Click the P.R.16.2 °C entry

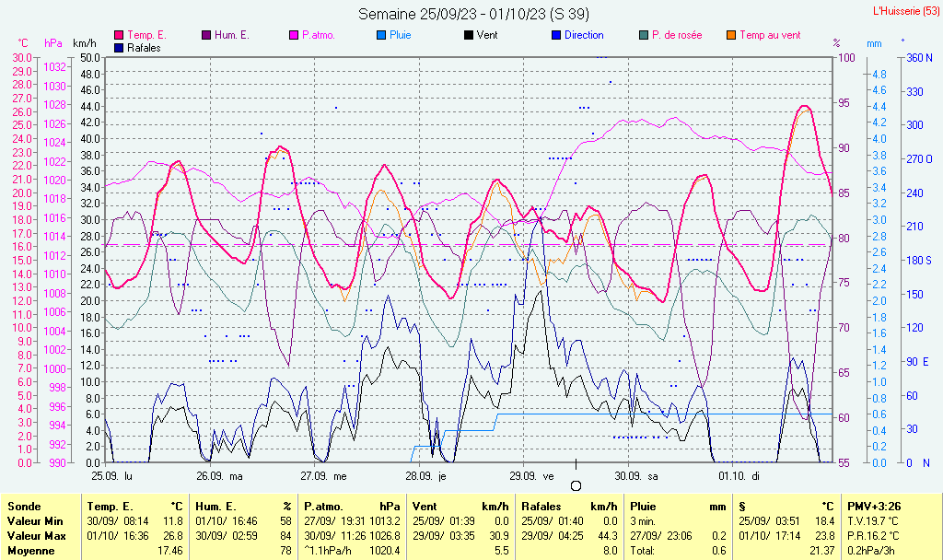tap(874, 536)
